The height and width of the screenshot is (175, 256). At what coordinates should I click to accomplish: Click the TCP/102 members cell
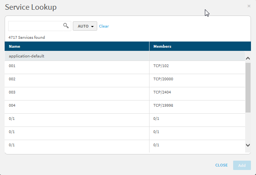coord(161,66)
